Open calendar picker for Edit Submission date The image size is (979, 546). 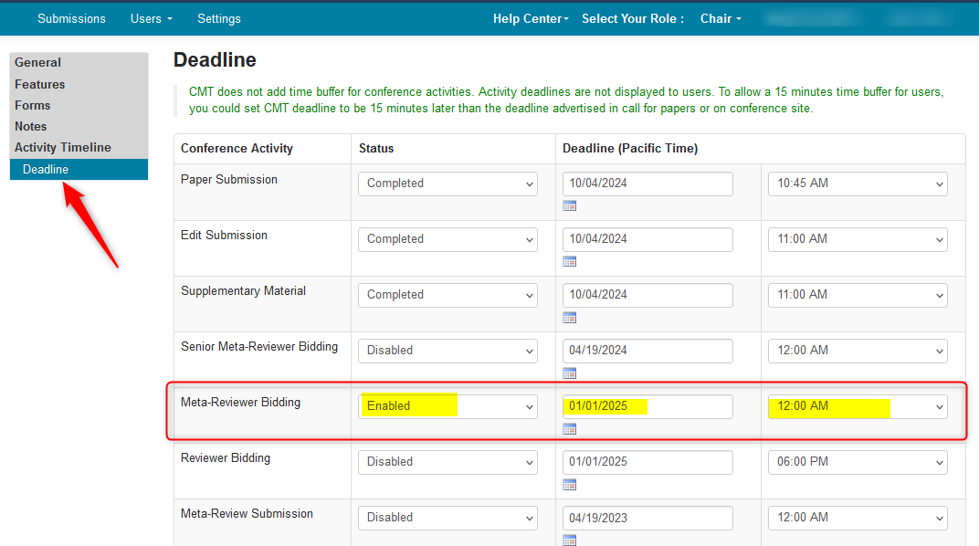[x=570, y=261]
